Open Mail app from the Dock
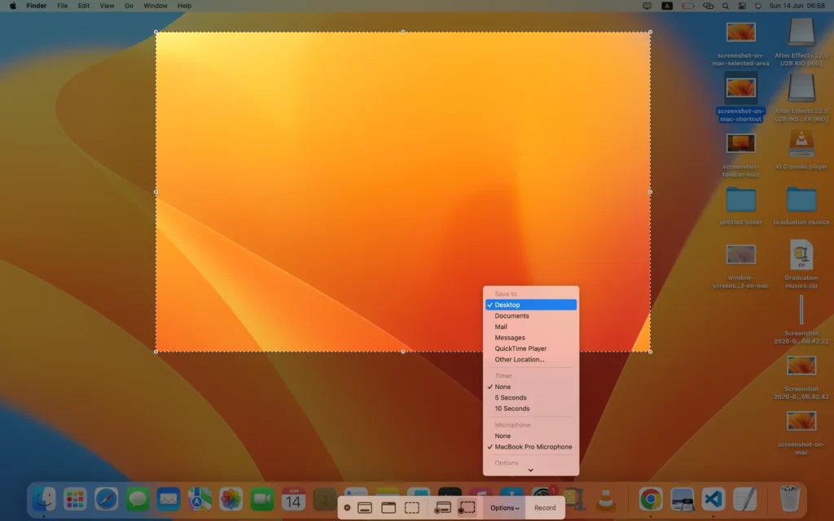 (169, 500)
